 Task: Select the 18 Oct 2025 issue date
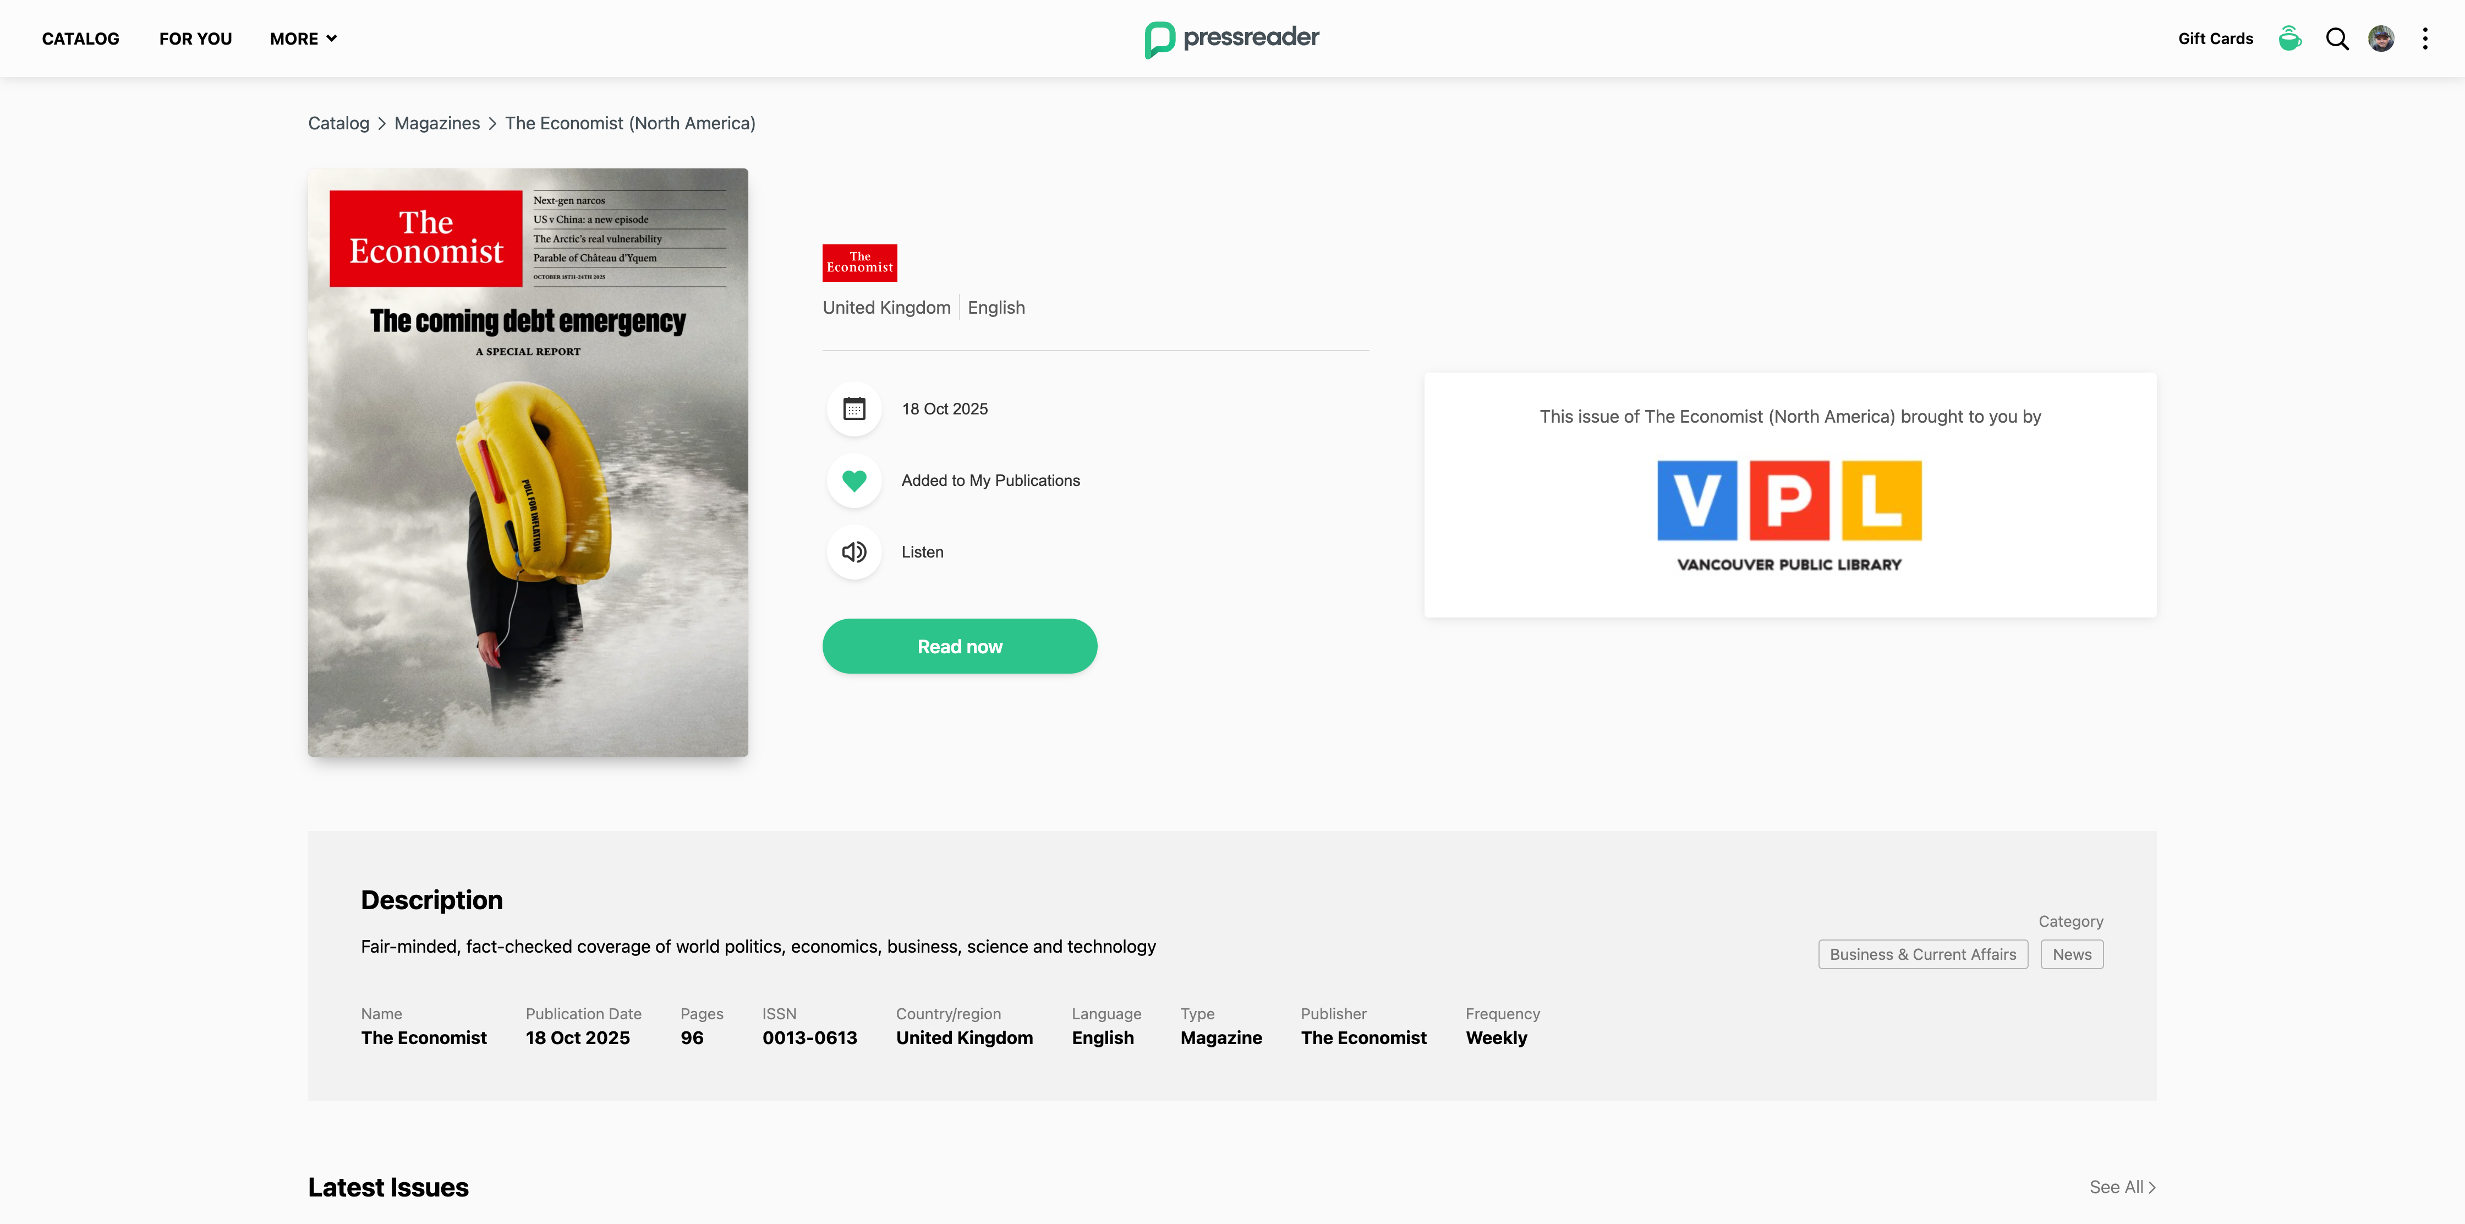945,408
